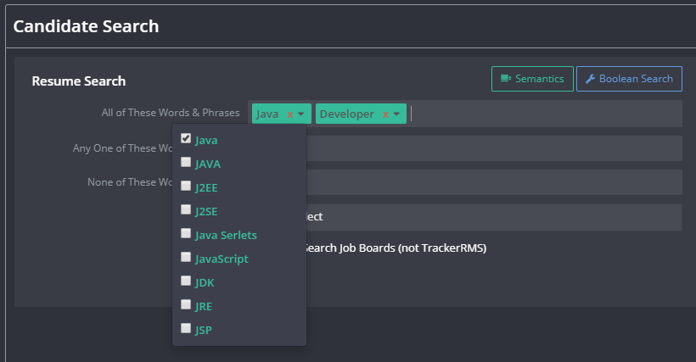Click the Any One of These Words field

494,148
